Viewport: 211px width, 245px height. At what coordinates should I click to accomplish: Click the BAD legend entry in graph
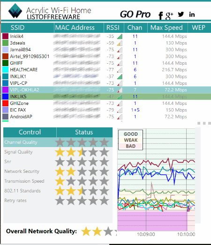[131, 146]
